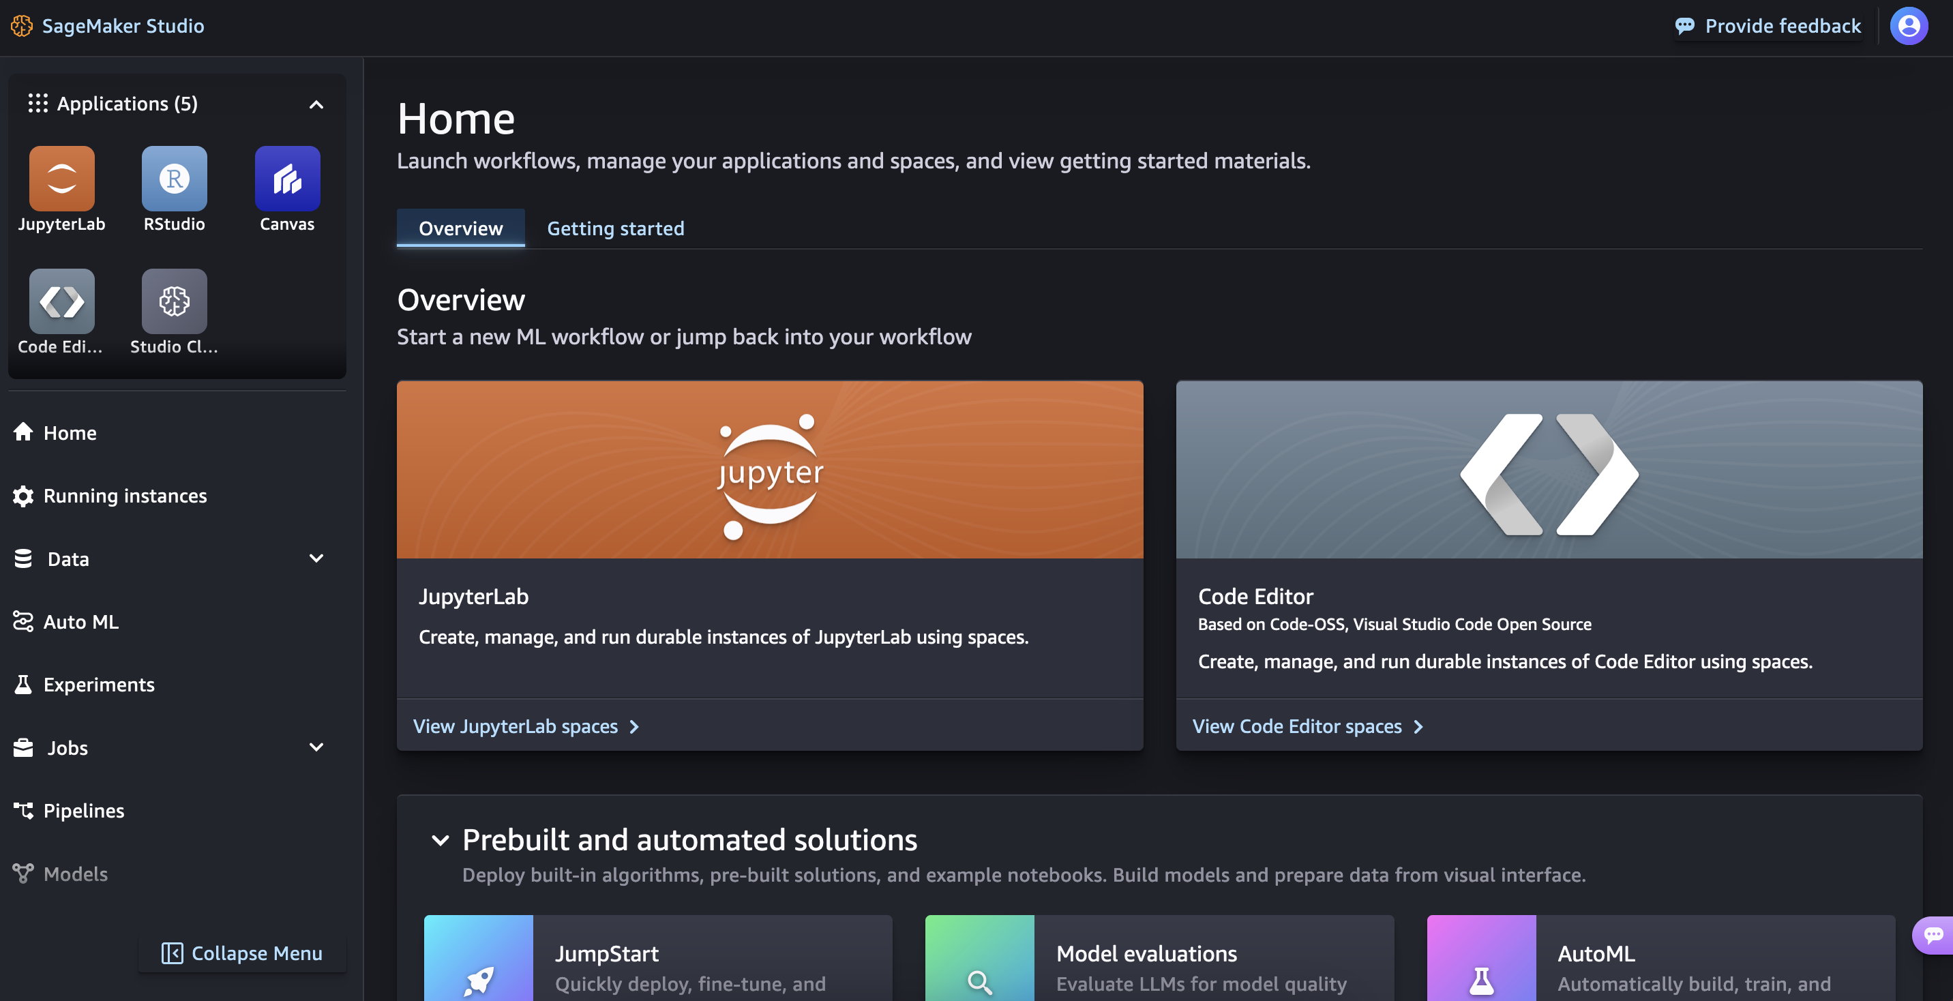Switch to the Getting started tab
The image size is (1953, 1001).
[x=615, y=228]
